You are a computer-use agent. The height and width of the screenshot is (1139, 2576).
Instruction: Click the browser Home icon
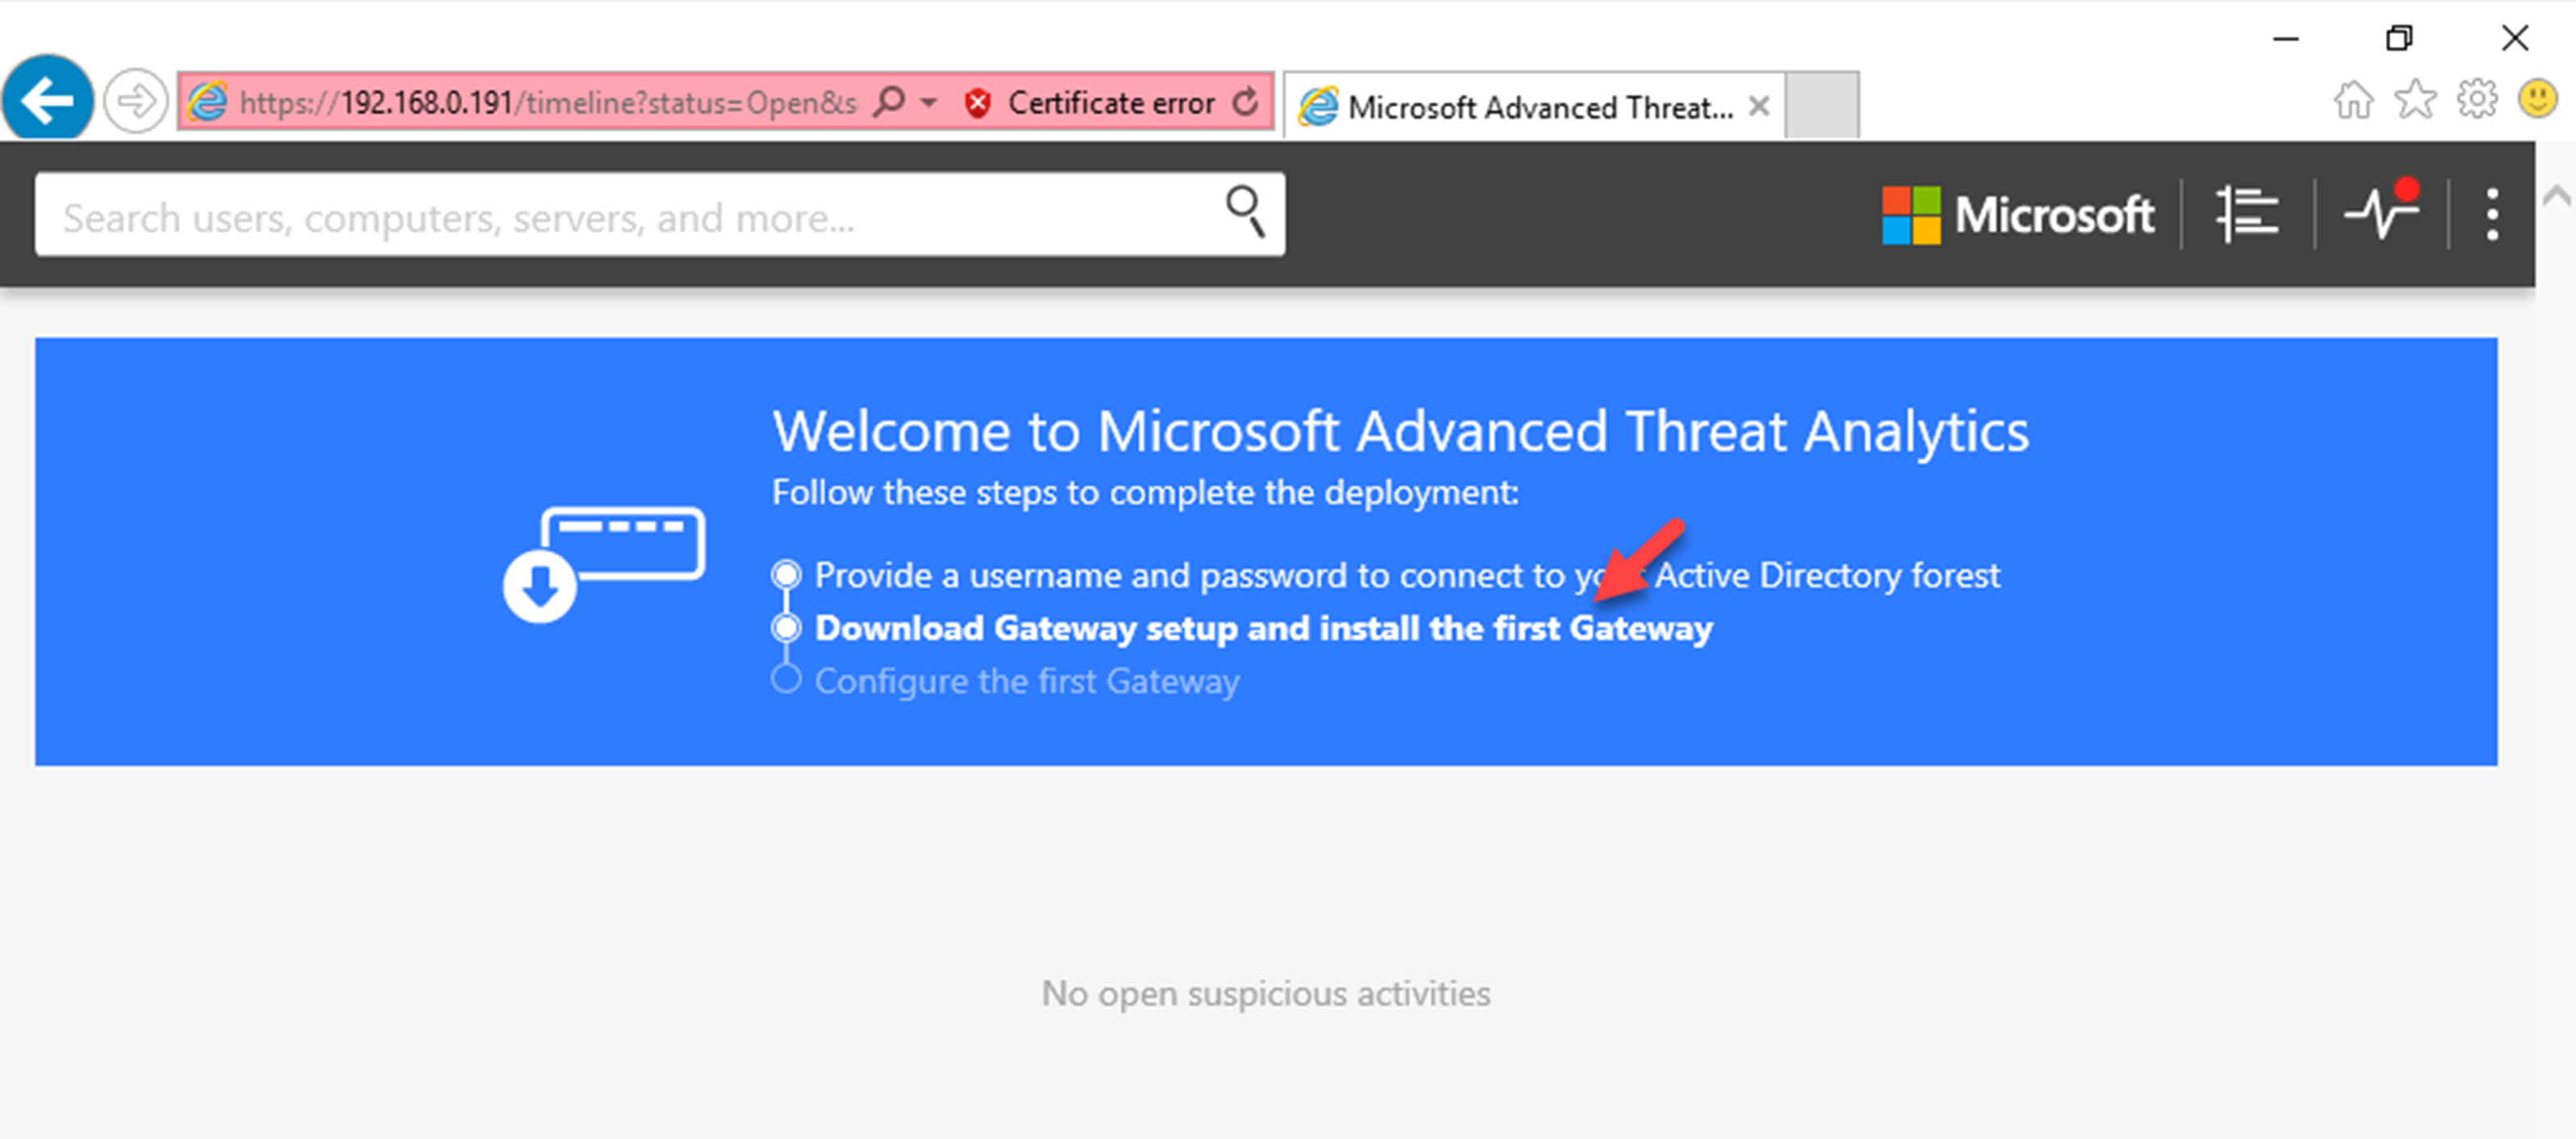point(2353,100)
